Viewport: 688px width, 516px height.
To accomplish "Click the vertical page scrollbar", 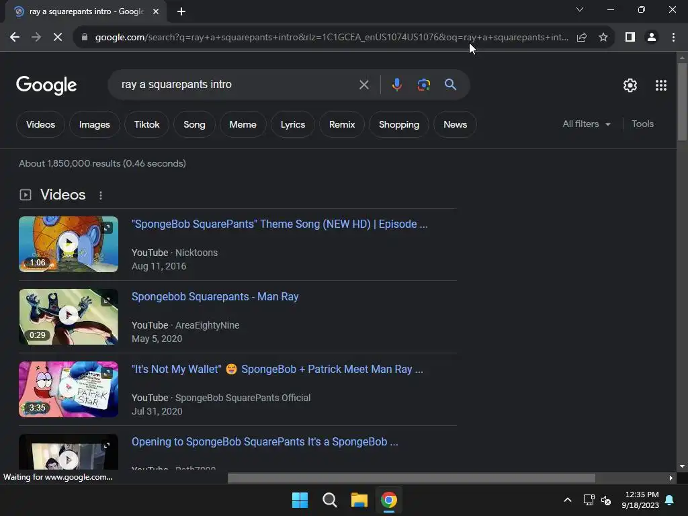I will point(682,102).
